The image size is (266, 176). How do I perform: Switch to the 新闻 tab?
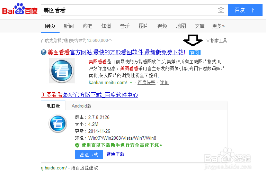pos(69,26)
